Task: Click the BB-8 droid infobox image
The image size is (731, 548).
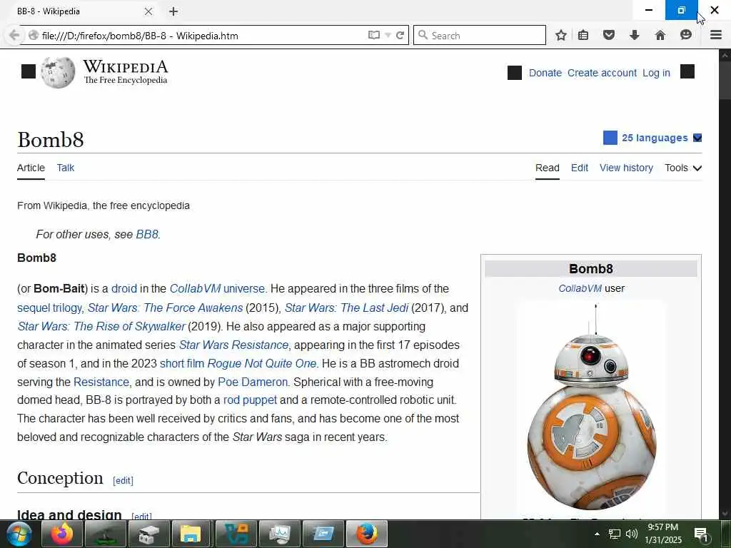Action: coord(591,406)
